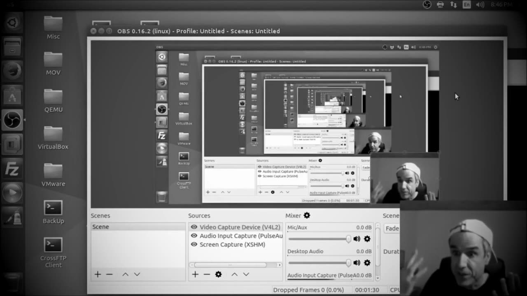Mute the Desktop Audio channel
The width and height of the screenshot is (527, 296).
click(x=357, y=263)
